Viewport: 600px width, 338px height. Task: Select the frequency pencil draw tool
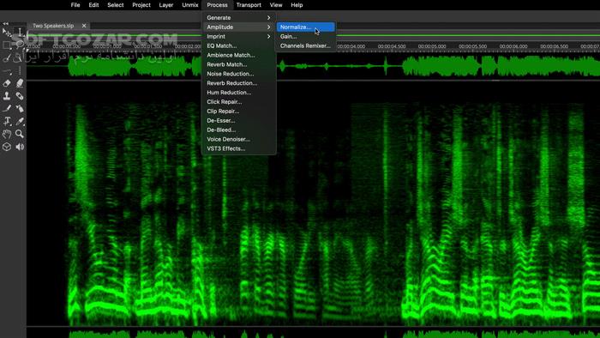point(7,109)
